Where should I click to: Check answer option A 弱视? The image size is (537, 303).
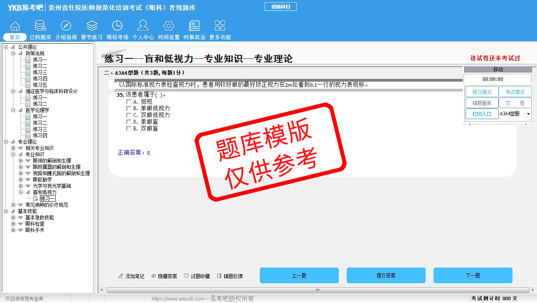click(129, 102)
